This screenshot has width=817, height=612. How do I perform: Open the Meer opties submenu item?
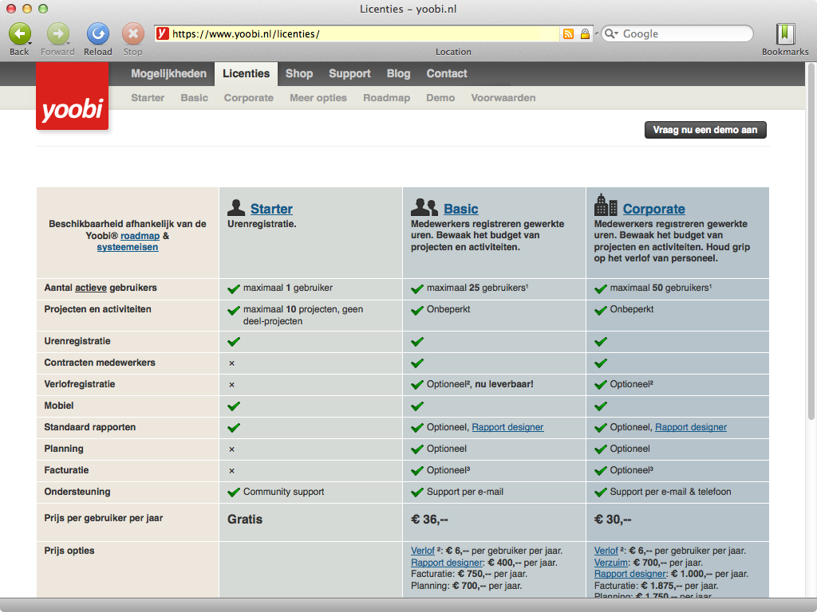[318, 98]
